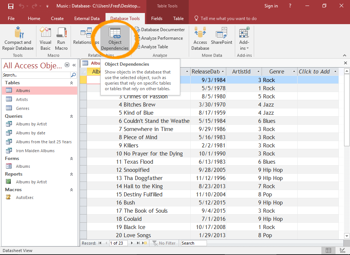The image size is (350, 255).
Task: Launch the Database Documenter
Action: point(160,30)
